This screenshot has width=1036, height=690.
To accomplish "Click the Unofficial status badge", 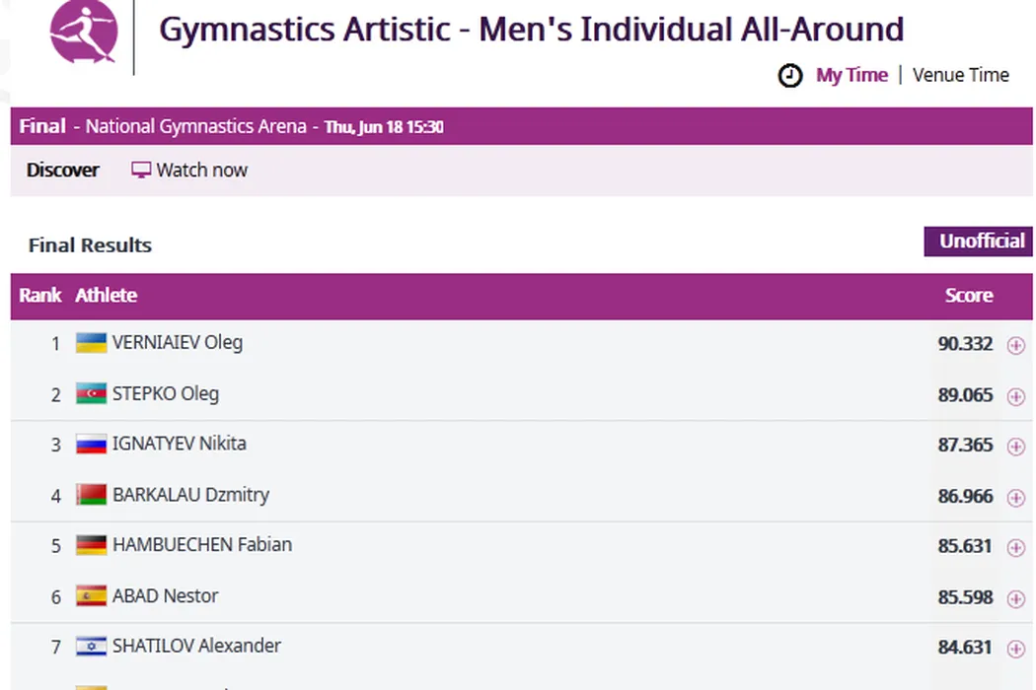I will coord(977,241).
